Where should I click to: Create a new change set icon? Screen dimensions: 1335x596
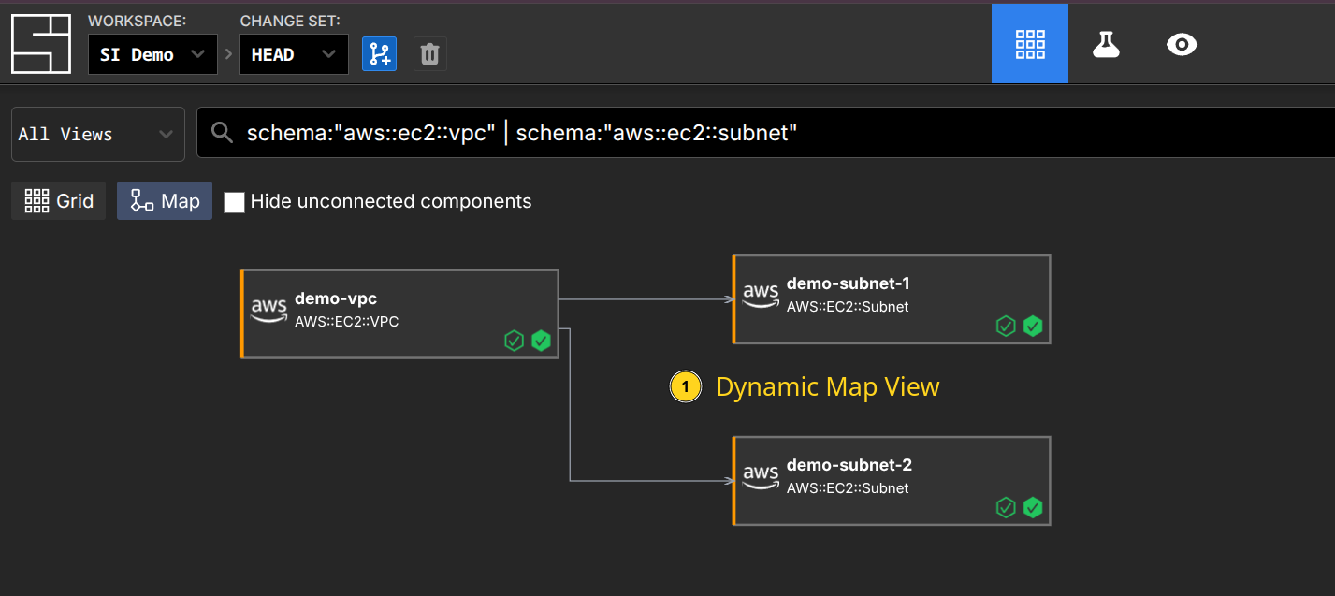click(x=379, y=54)
